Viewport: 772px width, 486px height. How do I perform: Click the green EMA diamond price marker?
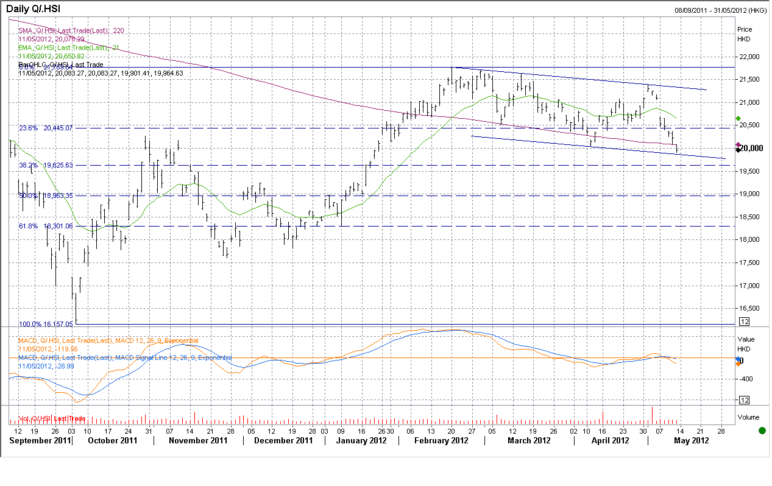[738, 118]
